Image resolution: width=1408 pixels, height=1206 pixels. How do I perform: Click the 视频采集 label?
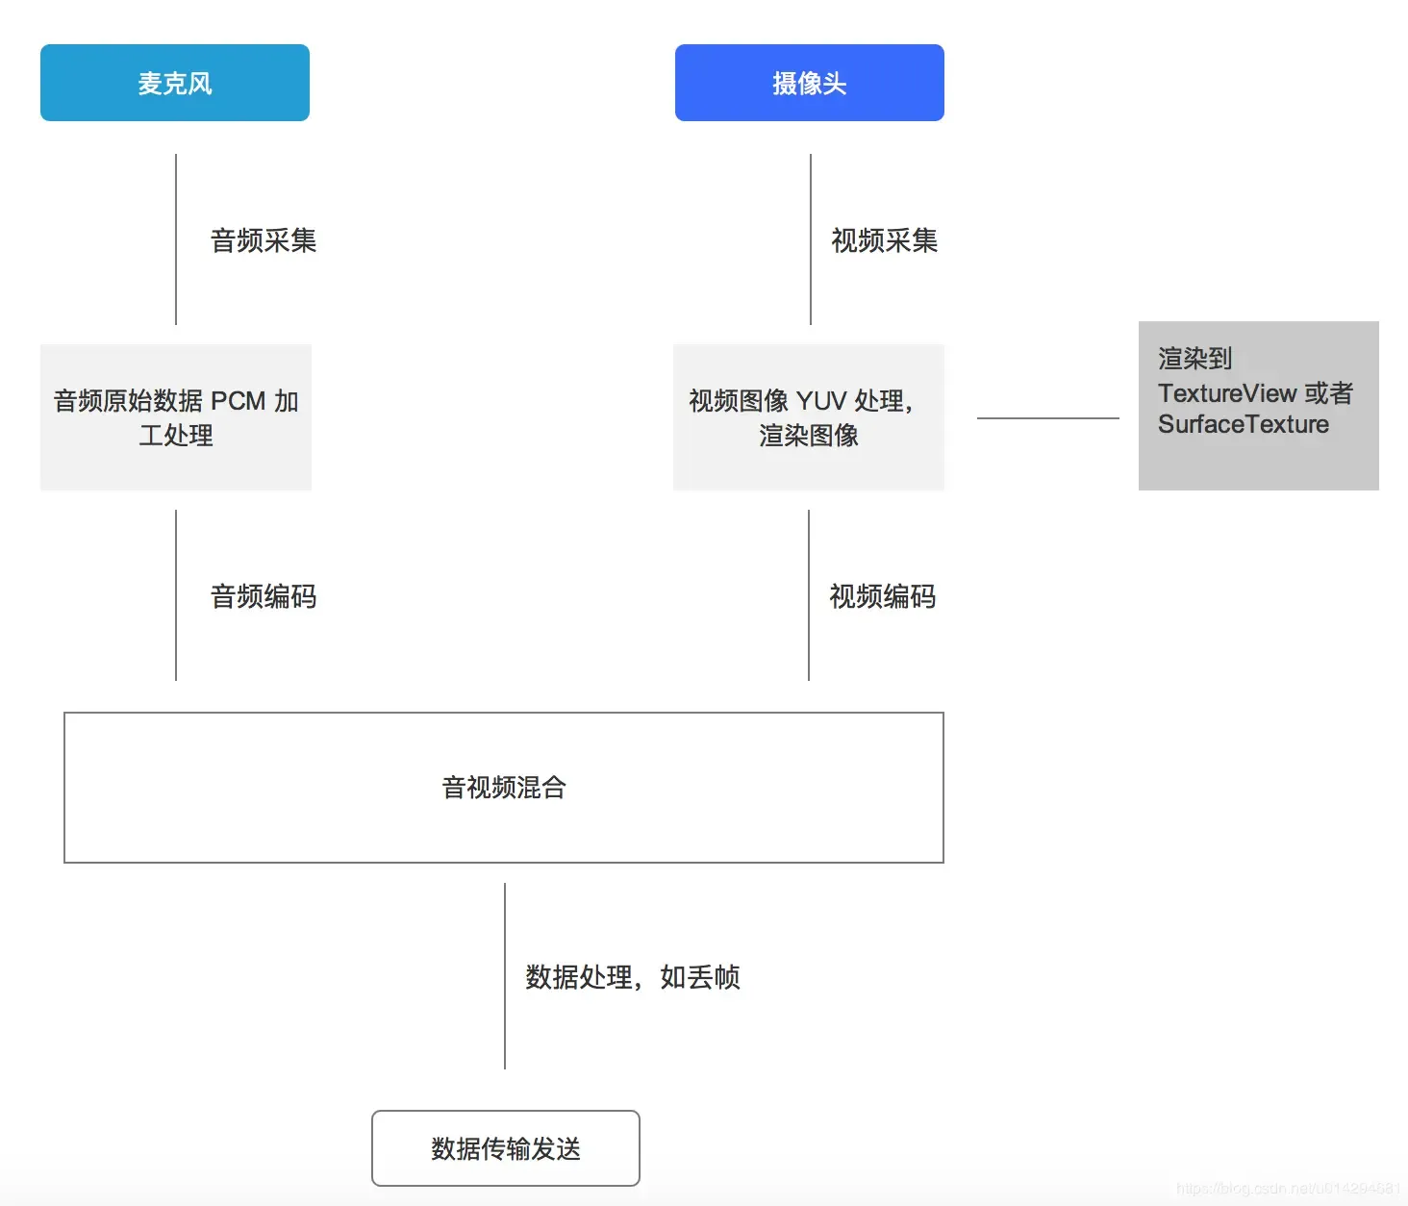(x=884, y=240)
